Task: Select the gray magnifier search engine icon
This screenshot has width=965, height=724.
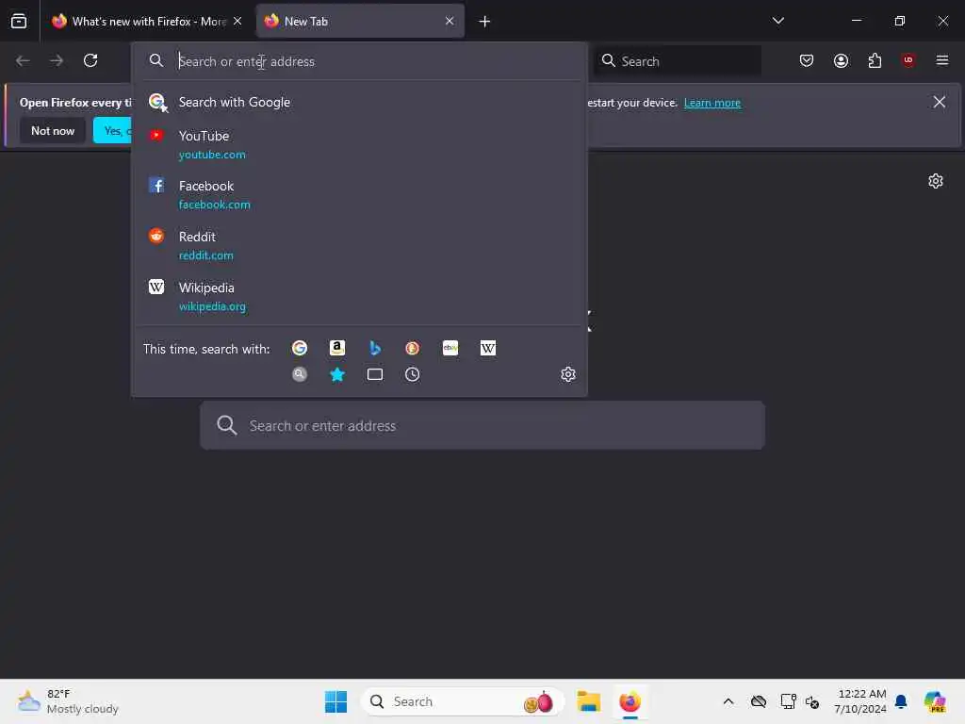Action: click(300, 374)
